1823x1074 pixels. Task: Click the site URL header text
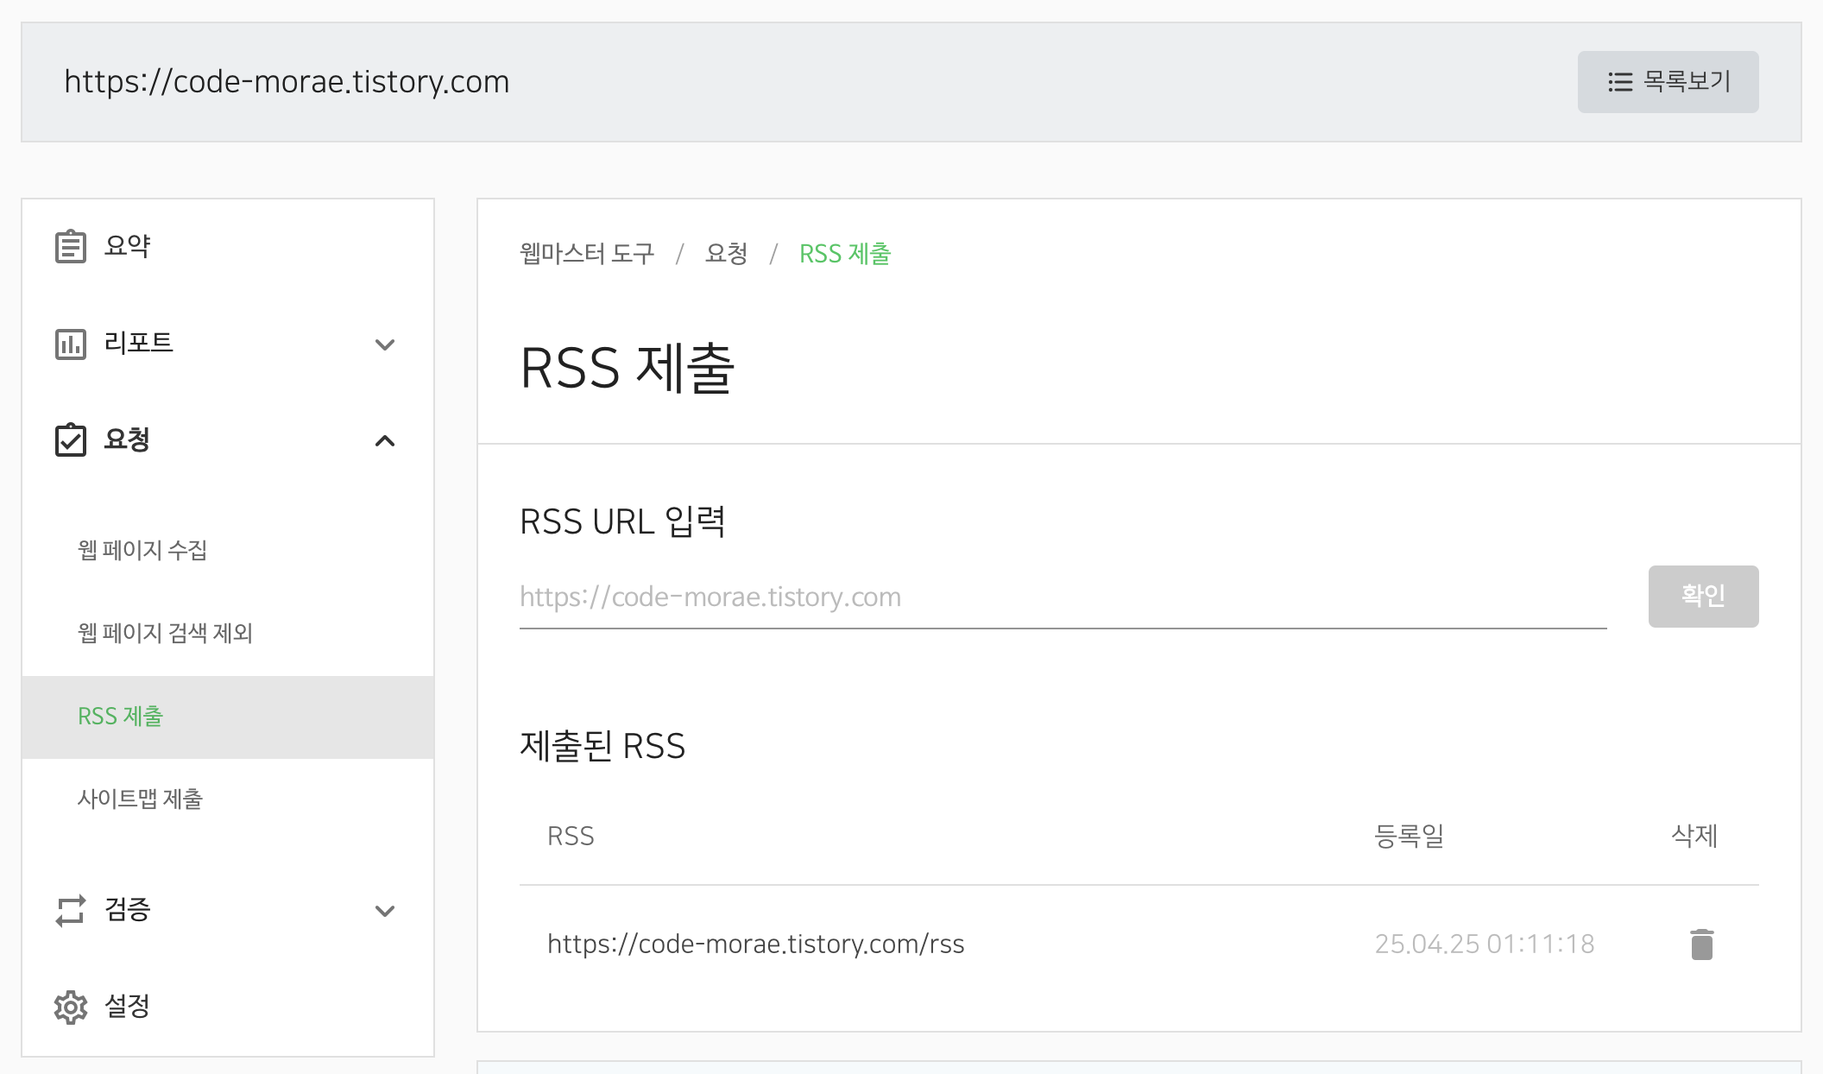pyautogui.click(x=287, y=82)
